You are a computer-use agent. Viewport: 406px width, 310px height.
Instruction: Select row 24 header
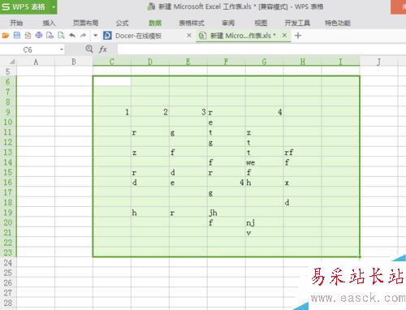(8, 263)
